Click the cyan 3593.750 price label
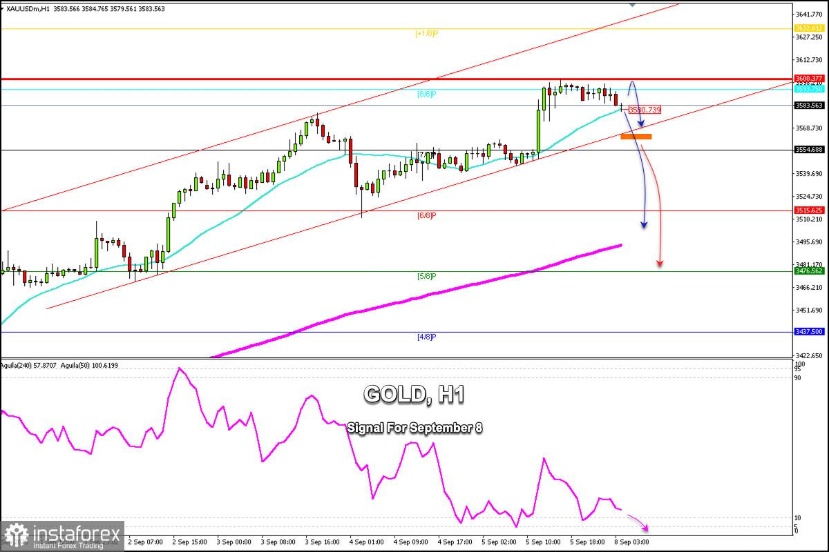This screenshot has height=552, width=829. tap(809, 89)
